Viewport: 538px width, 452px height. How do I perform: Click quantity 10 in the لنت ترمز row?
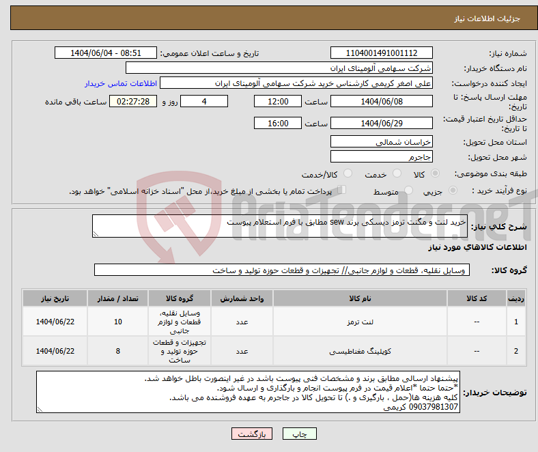(117, 322)
